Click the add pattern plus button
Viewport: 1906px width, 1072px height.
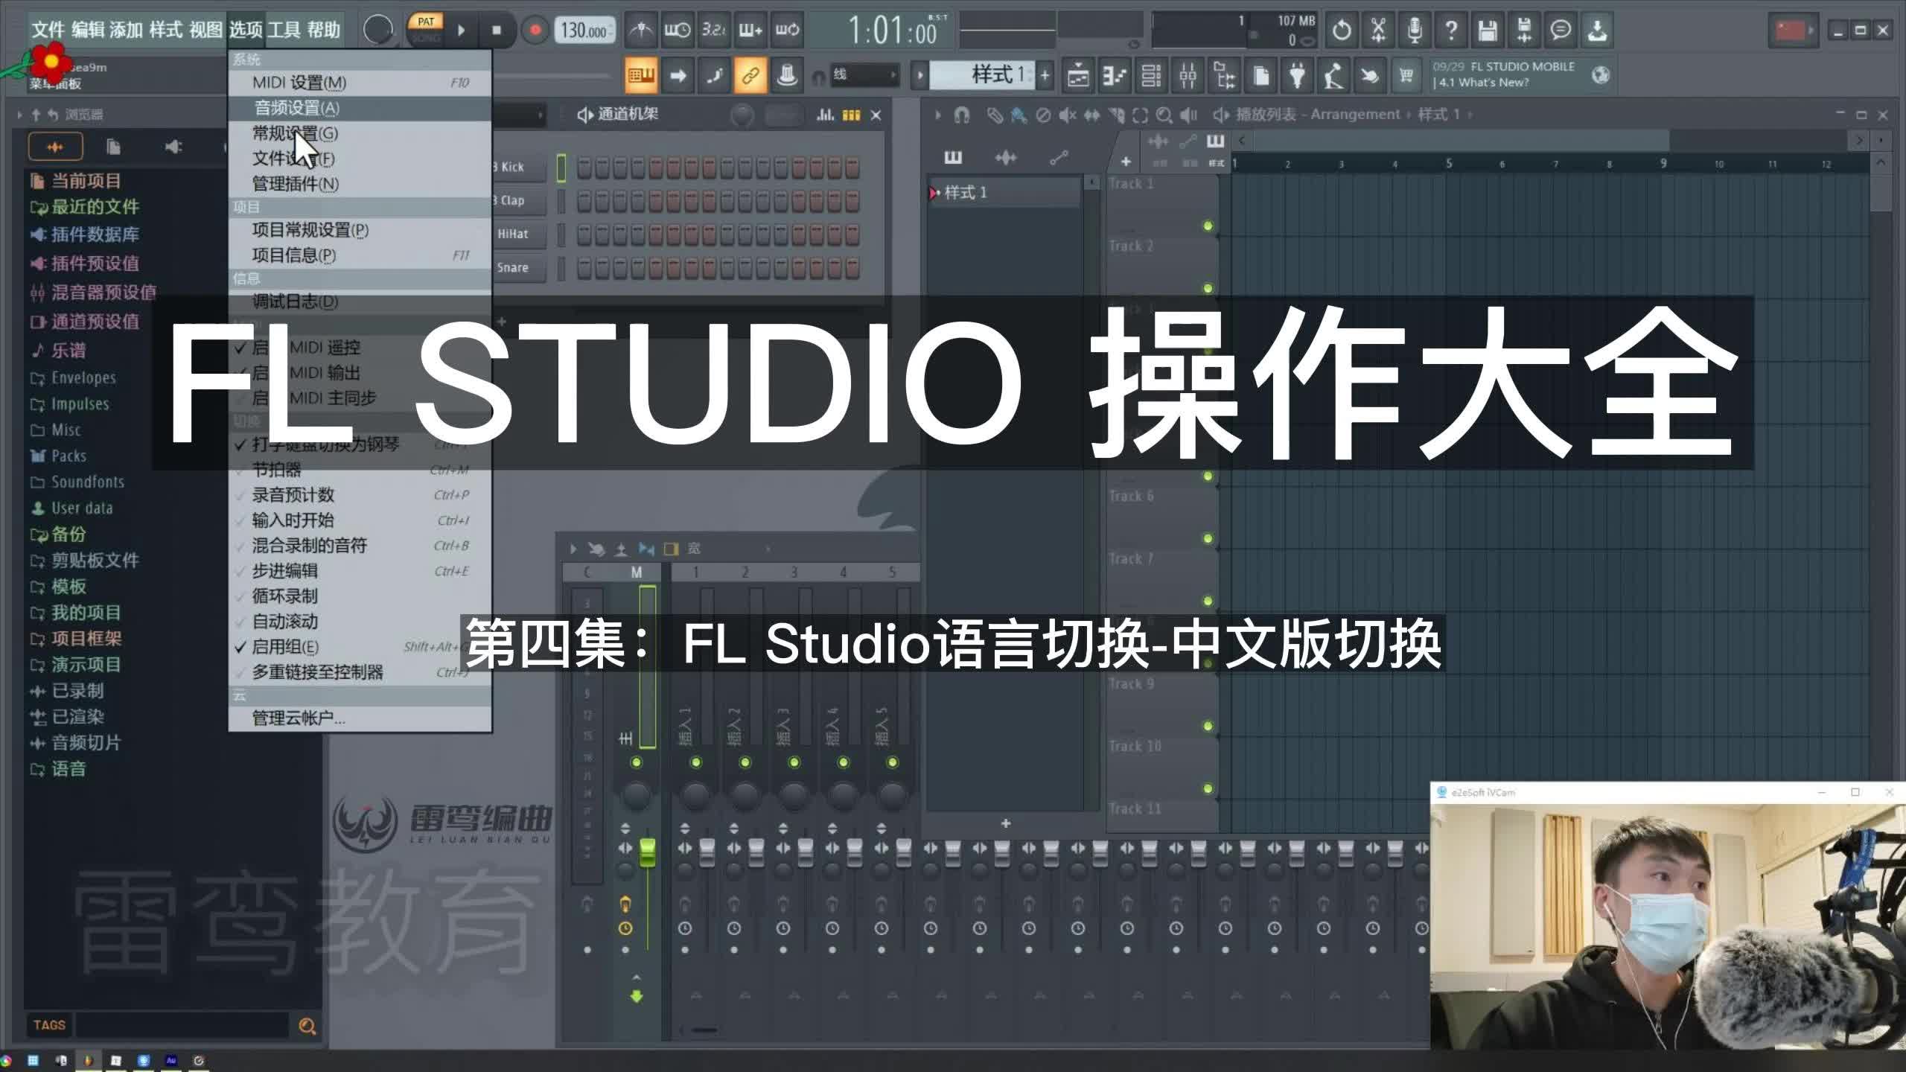point(1045,75)
